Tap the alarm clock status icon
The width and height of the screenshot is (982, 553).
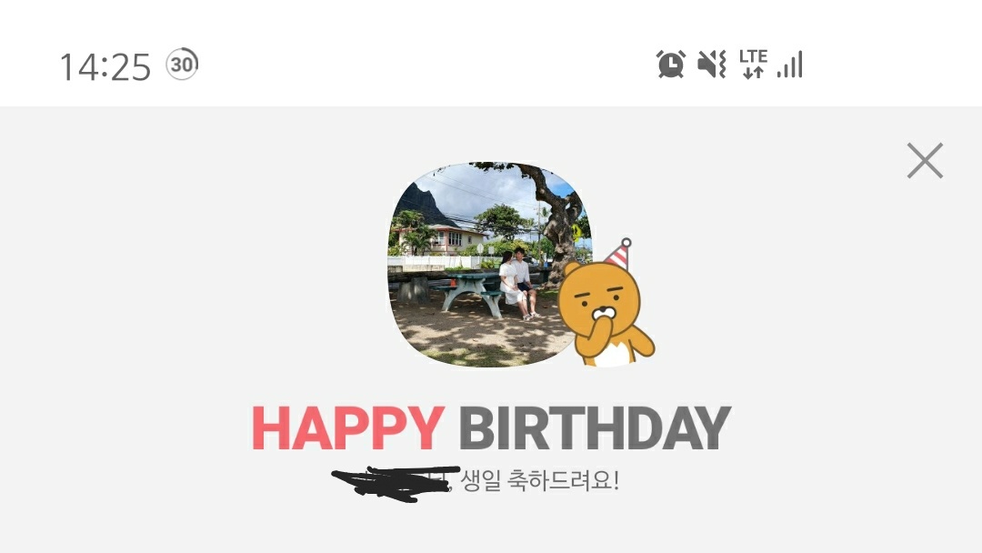[670, 64]
